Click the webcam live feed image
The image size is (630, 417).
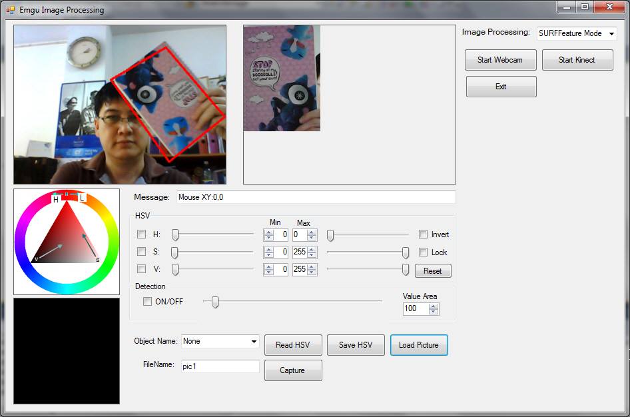(x=120, y=105)
